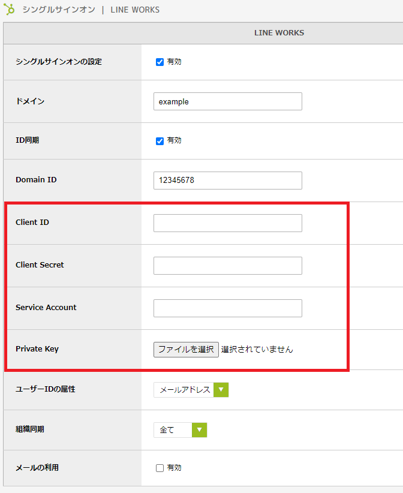Click the ドメイン label

pyautogui.click(x=30, y=101)
